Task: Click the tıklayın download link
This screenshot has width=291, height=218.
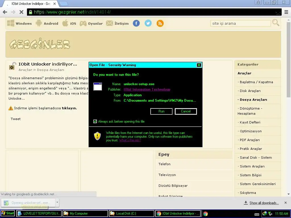Action: click(69, 108)
